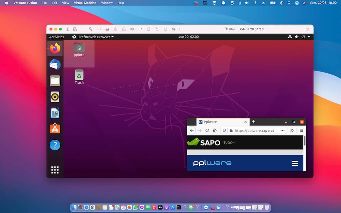This screenshot has width=341, height=213.
Task: Collapse VMware toolbar devices chevron
Action: coord(180,29)
